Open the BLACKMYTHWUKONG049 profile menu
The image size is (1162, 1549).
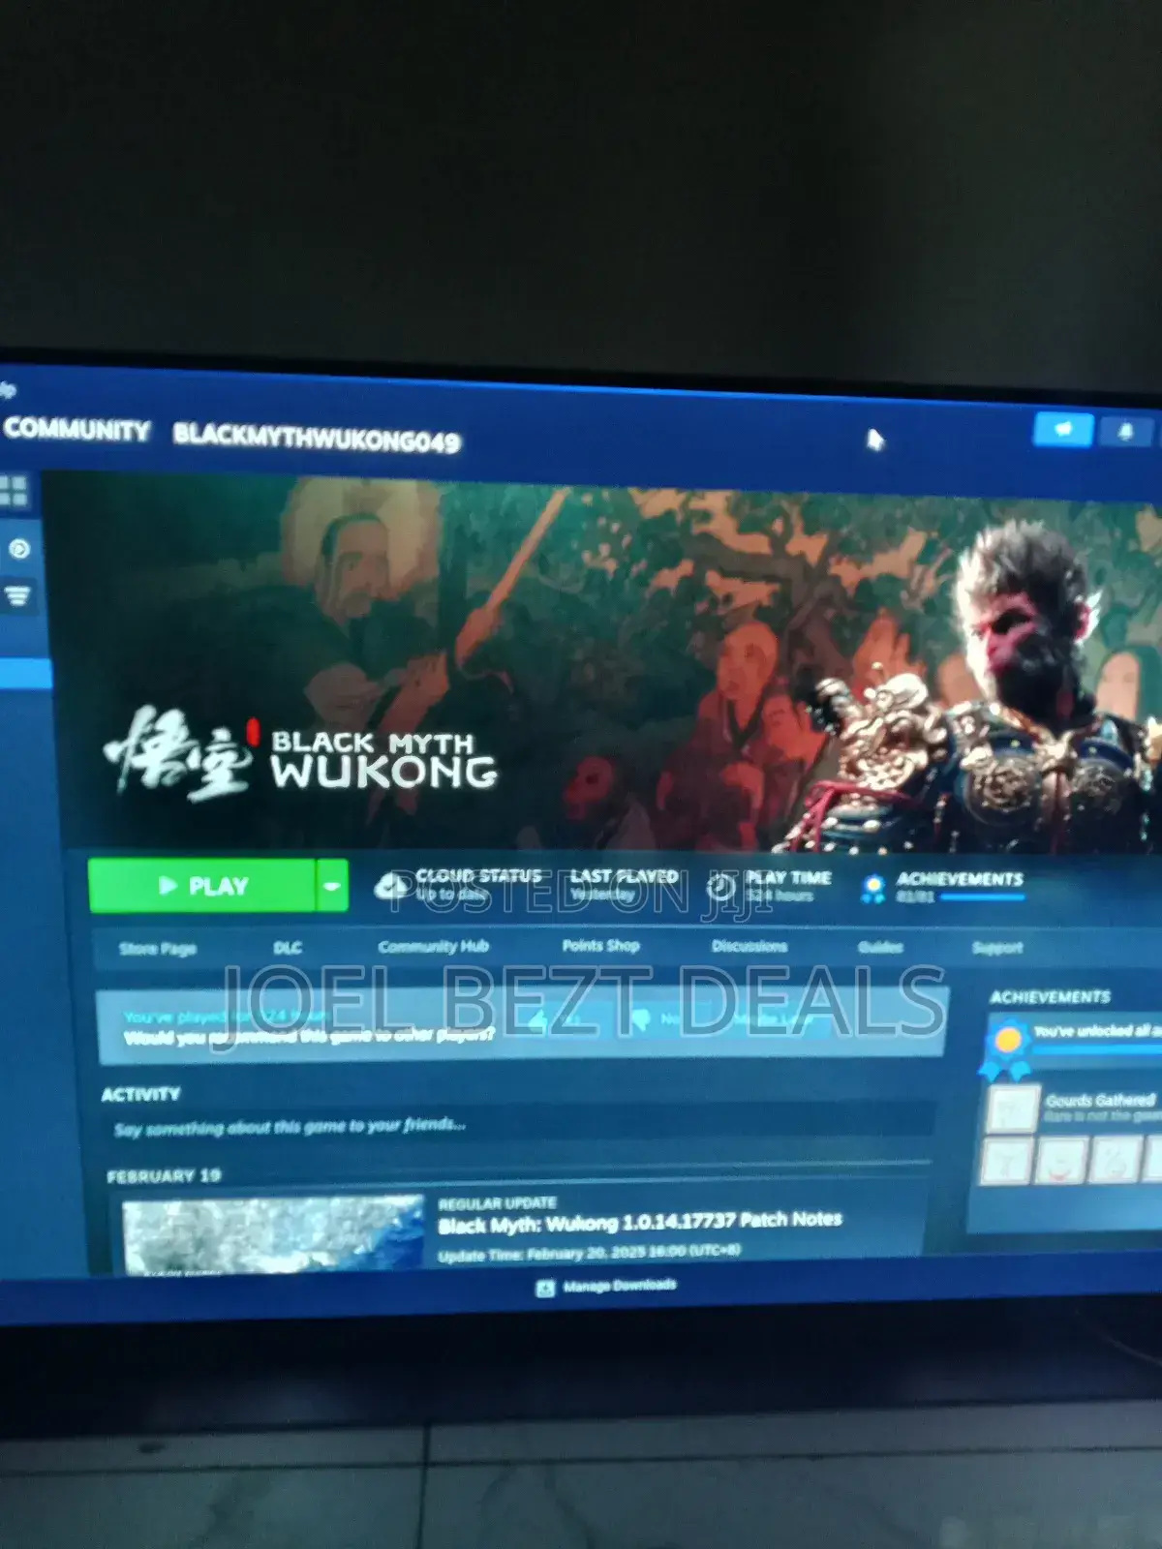317,438
